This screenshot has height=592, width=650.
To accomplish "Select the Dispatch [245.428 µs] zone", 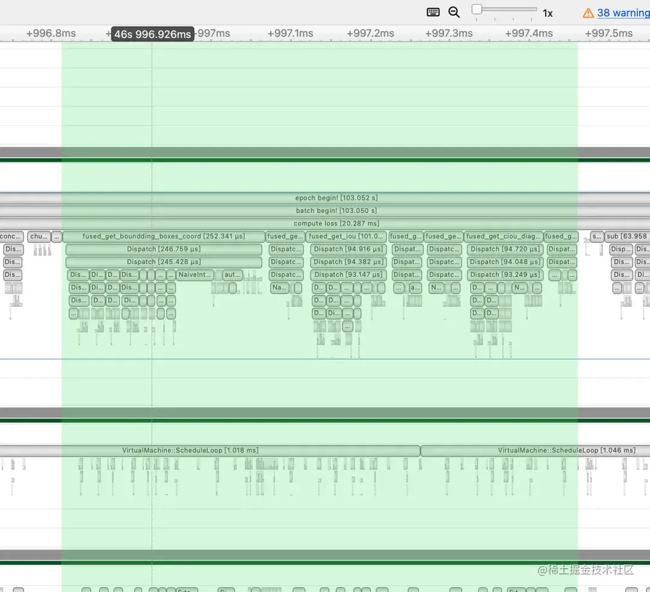I will (x=164, y=262).
